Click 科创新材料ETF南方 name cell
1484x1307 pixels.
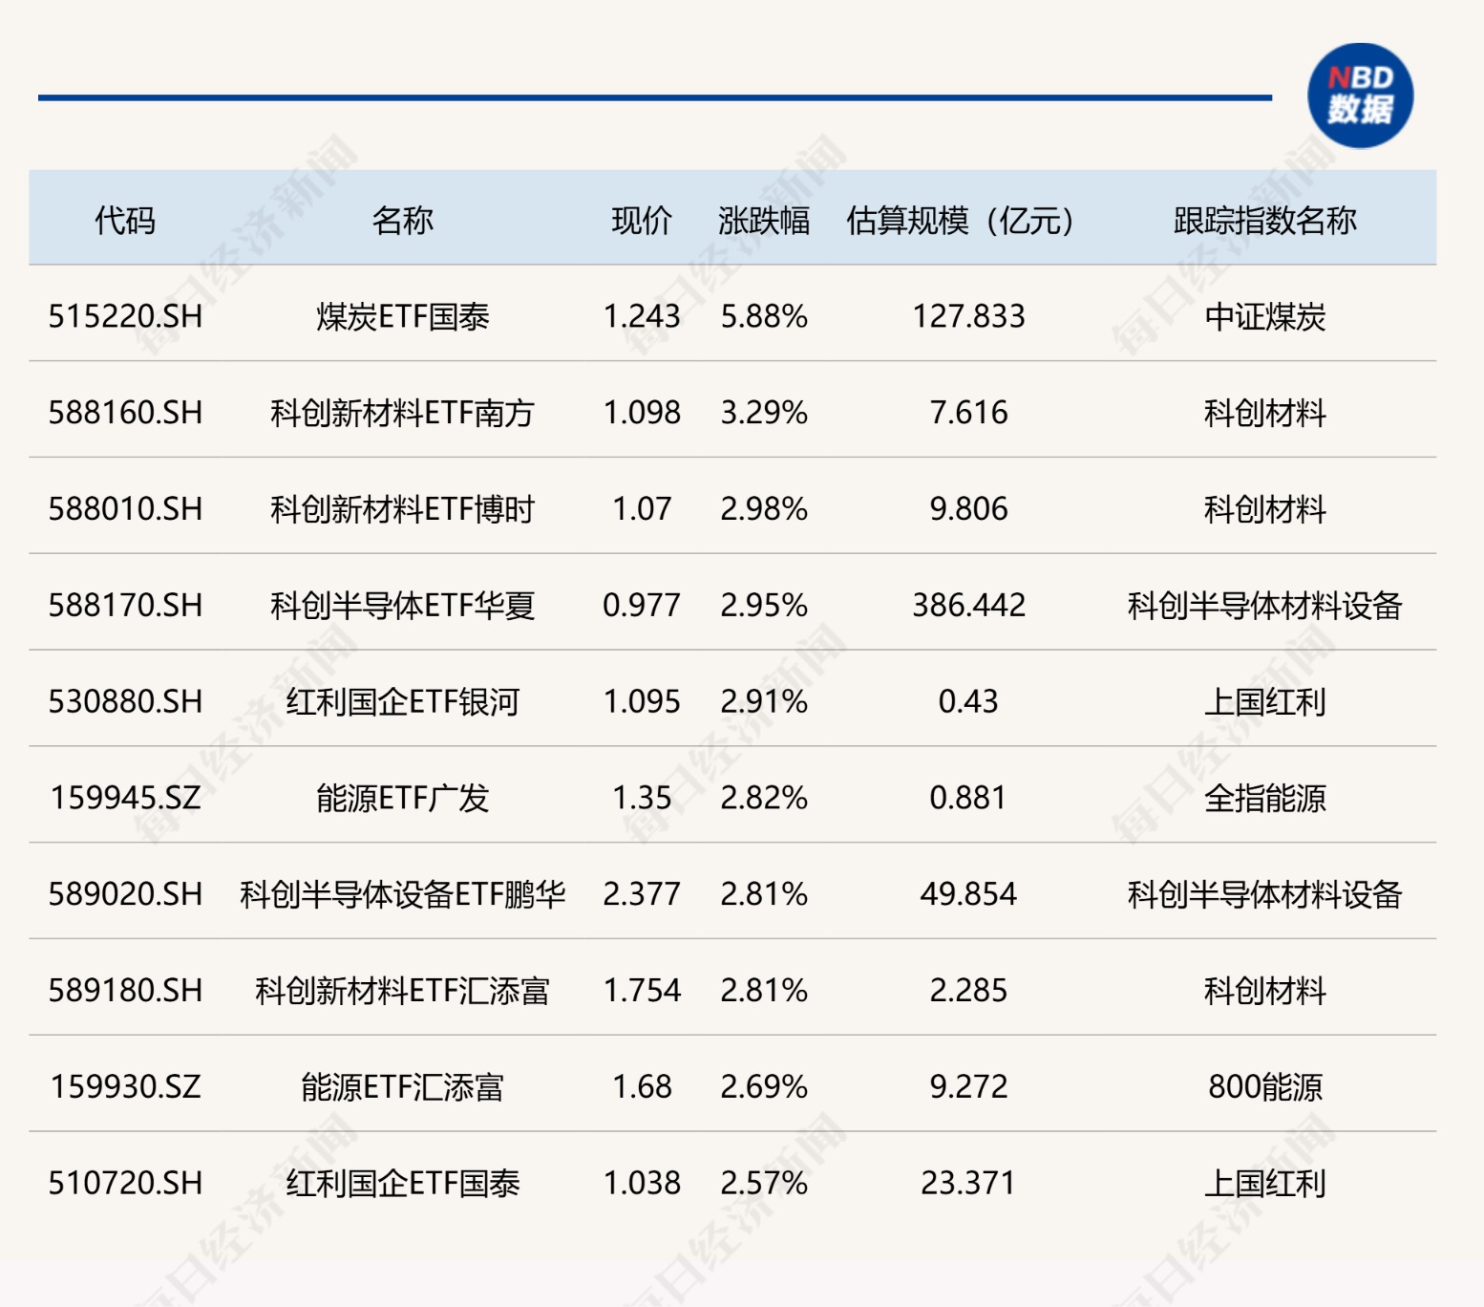click(402, 413)
